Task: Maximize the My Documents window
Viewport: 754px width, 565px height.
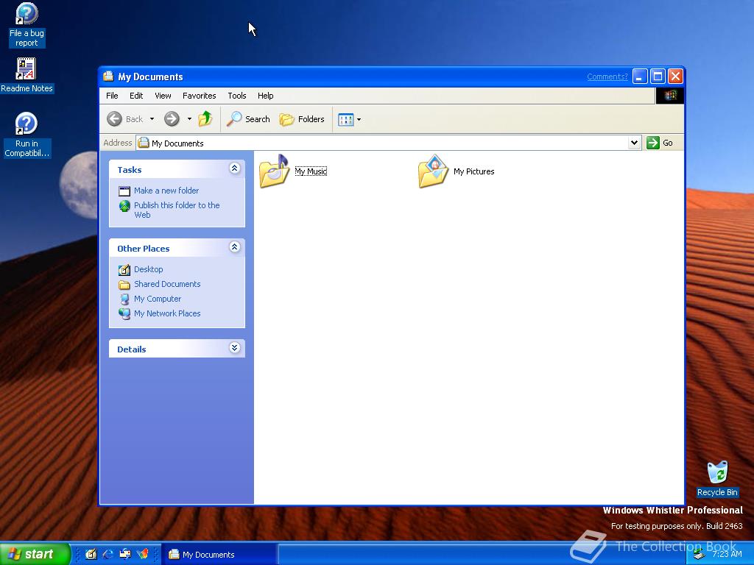Action: (x=658, y=77)
